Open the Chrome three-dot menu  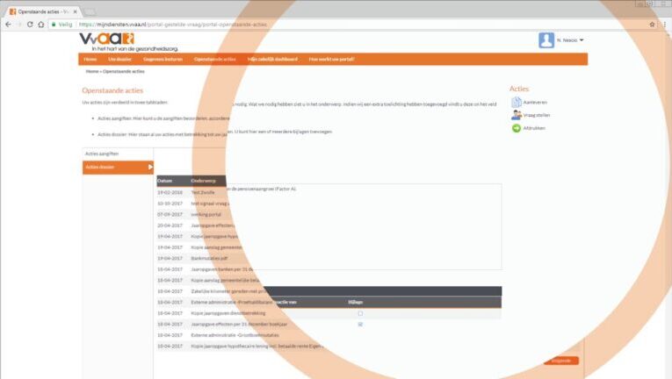[665, 25]
